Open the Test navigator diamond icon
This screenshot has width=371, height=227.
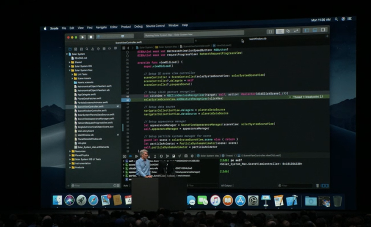pos(99,48)
